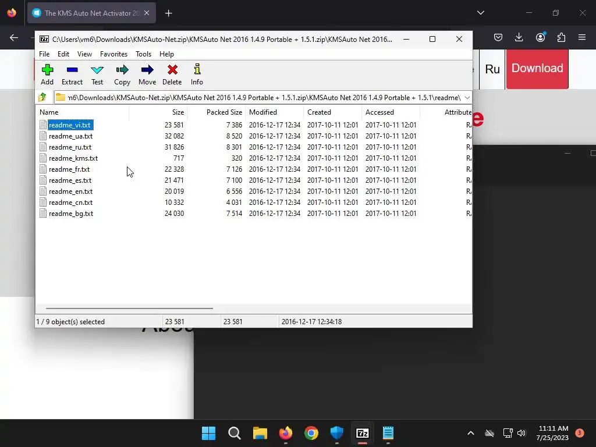This screenshot has height=447, width=596.
Task: Open the Windows Start menu
Action: point(209,433)
